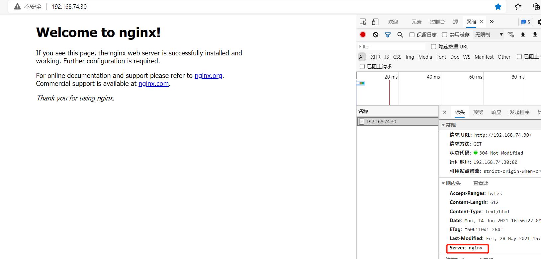Open the nginx.org link

pos(208,76)
